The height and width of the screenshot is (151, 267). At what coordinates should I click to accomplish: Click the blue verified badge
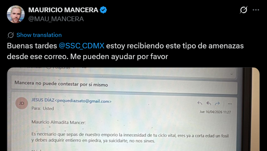103,10
